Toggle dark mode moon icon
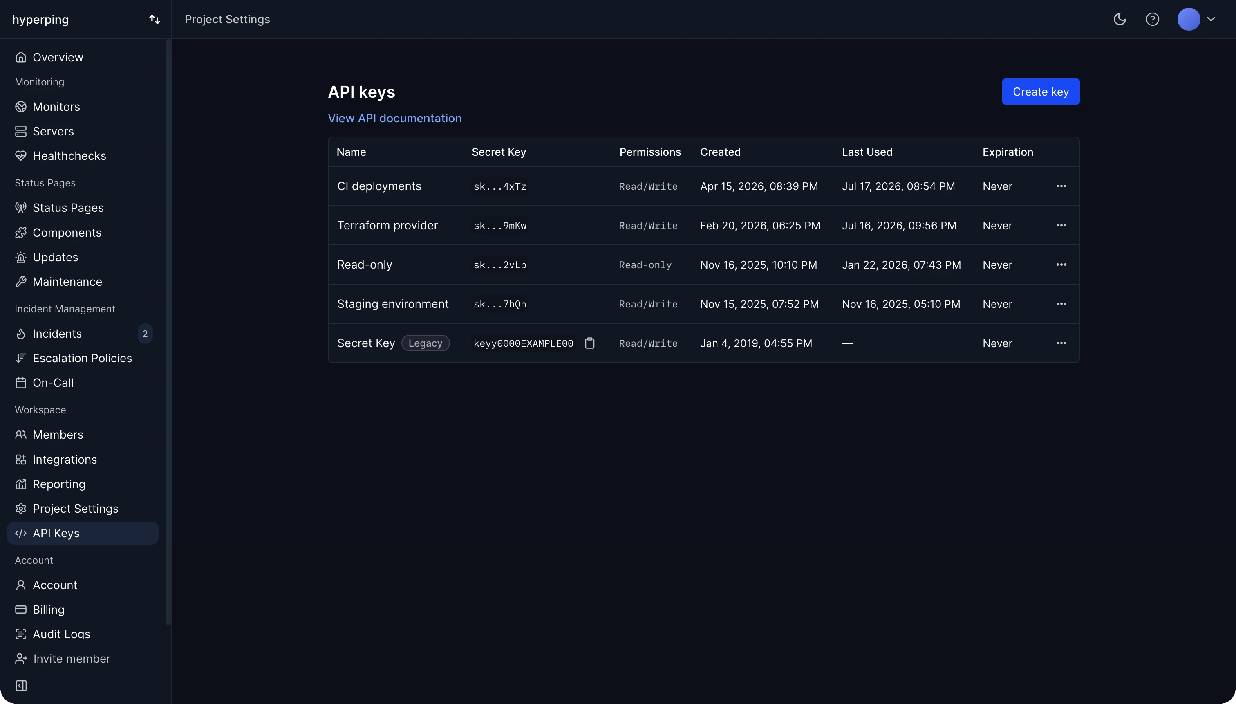 coord(1120,19)
